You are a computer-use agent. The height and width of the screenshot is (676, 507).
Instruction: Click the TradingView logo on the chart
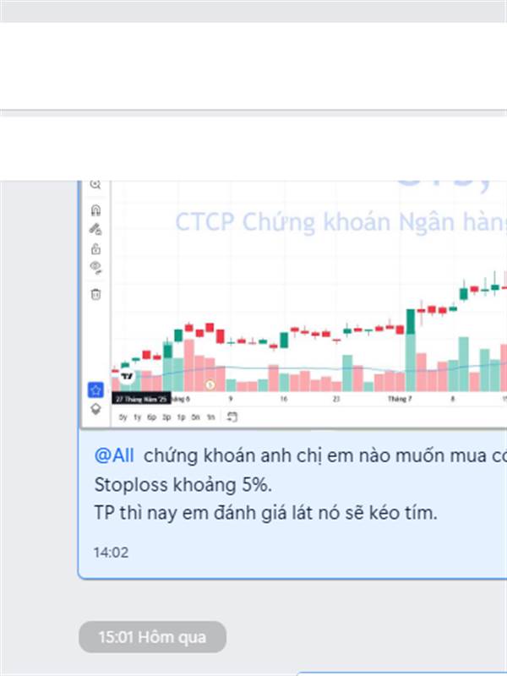coord(127,376)
